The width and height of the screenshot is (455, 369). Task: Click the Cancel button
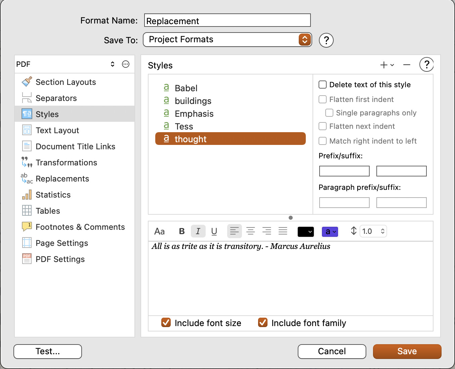[332, 351]
